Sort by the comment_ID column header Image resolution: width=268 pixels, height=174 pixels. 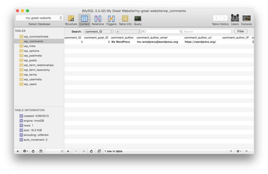pos(72,37)
